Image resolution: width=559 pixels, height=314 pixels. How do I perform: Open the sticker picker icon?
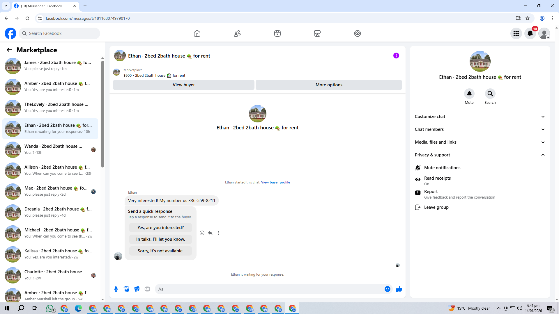[137, 289]
